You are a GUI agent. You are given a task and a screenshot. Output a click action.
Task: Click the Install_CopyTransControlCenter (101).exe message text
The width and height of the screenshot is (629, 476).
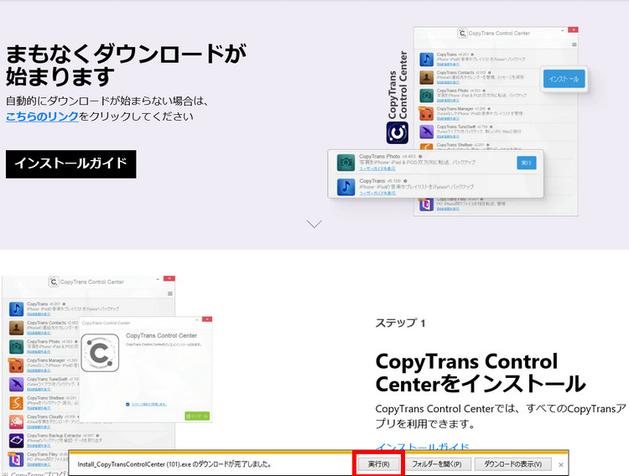click(x=174, y=464)
